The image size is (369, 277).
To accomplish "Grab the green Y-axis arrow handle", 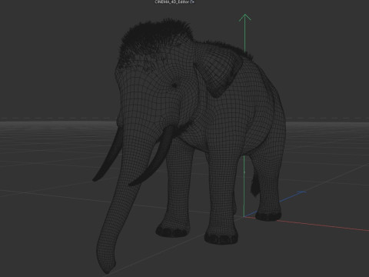I will [x=245, y=18].
